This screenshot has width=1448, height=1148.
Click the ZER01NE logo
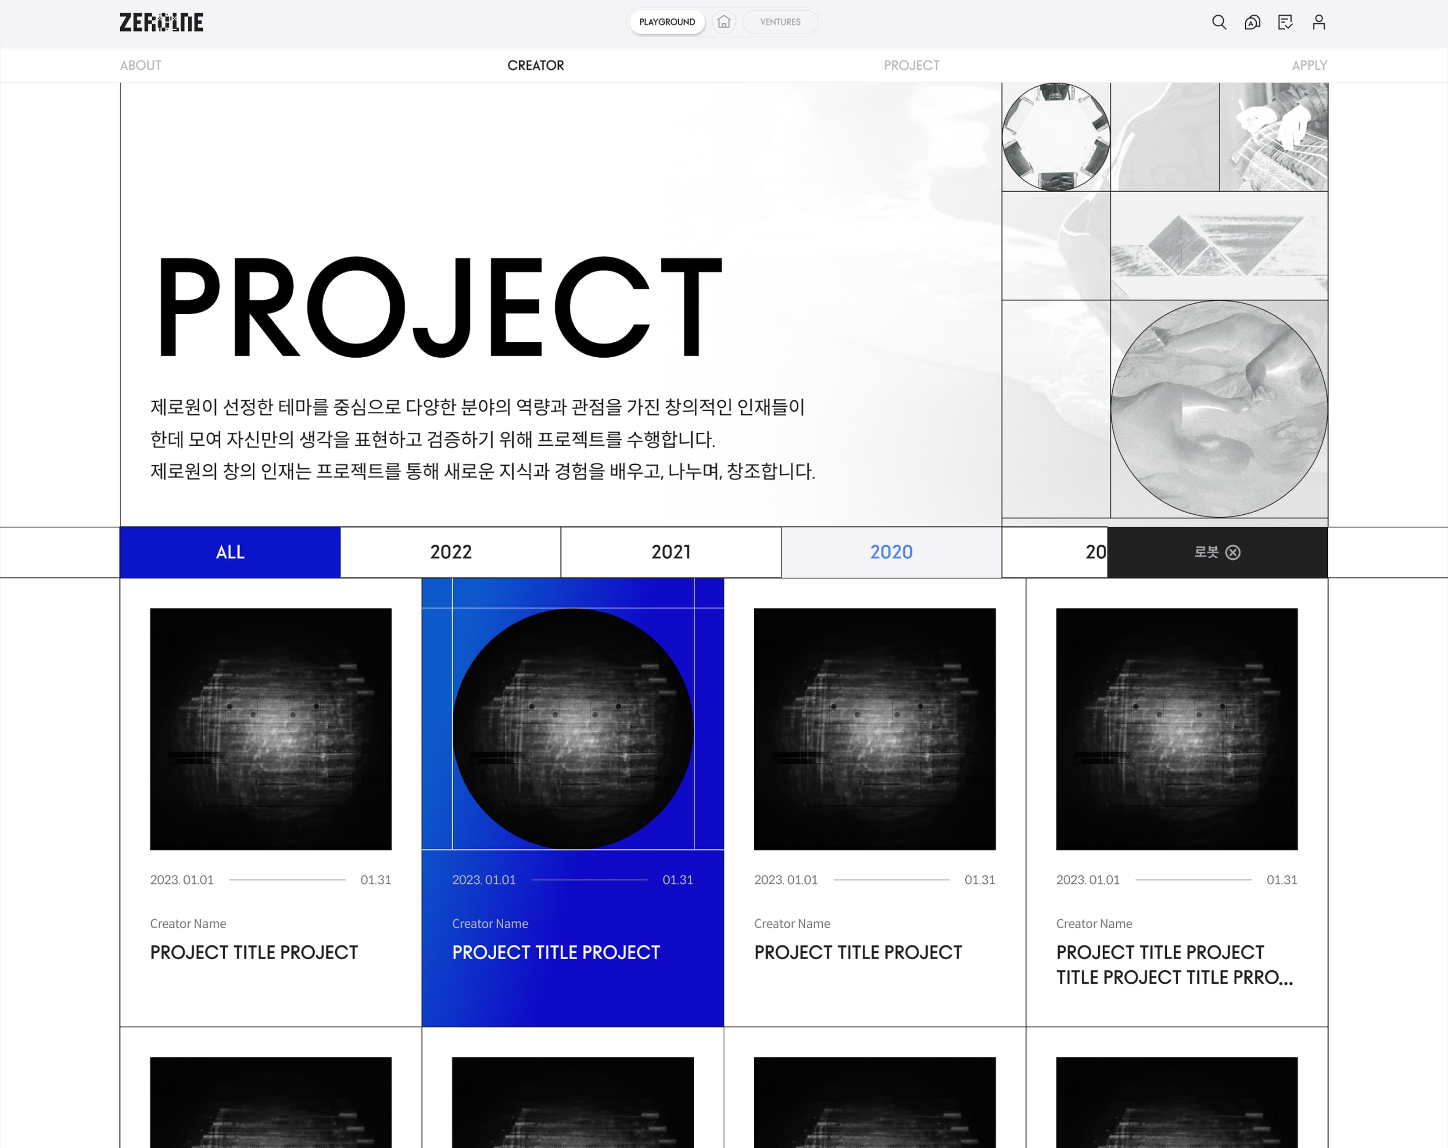(x=161, y=22)
